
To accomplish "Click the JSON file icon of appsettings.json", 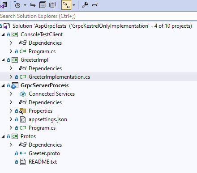I will [x=23, y=119].
